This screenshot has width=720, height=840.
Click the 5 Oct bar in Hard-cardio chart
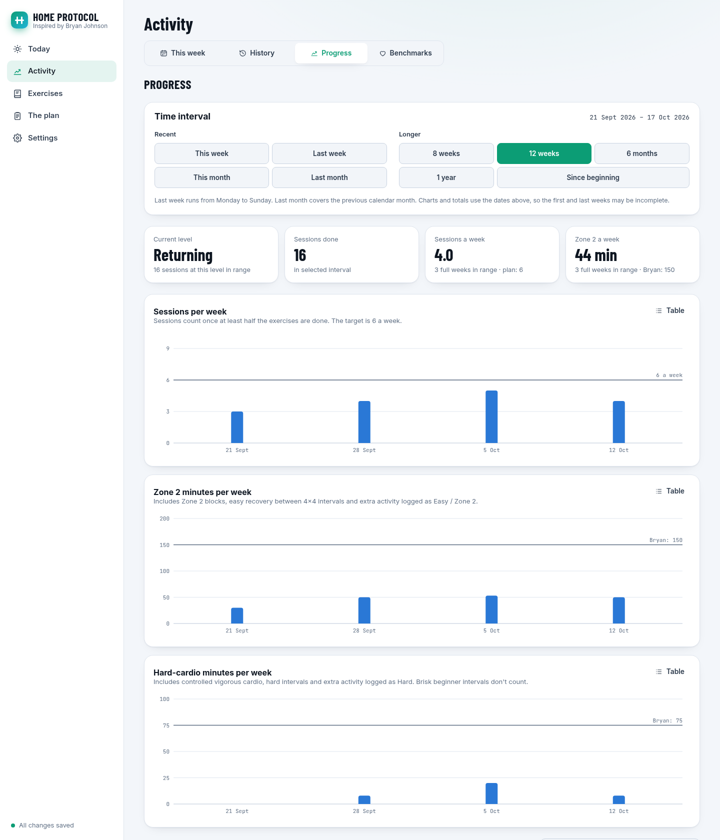491,793
